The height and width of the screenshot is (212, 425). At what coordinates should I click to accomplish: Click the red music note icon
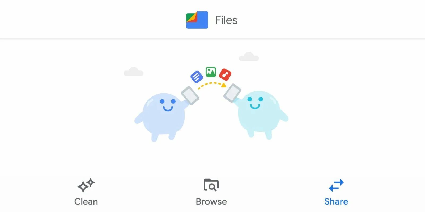225,74
